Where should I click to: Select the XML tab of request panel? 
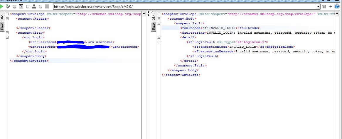2,16
